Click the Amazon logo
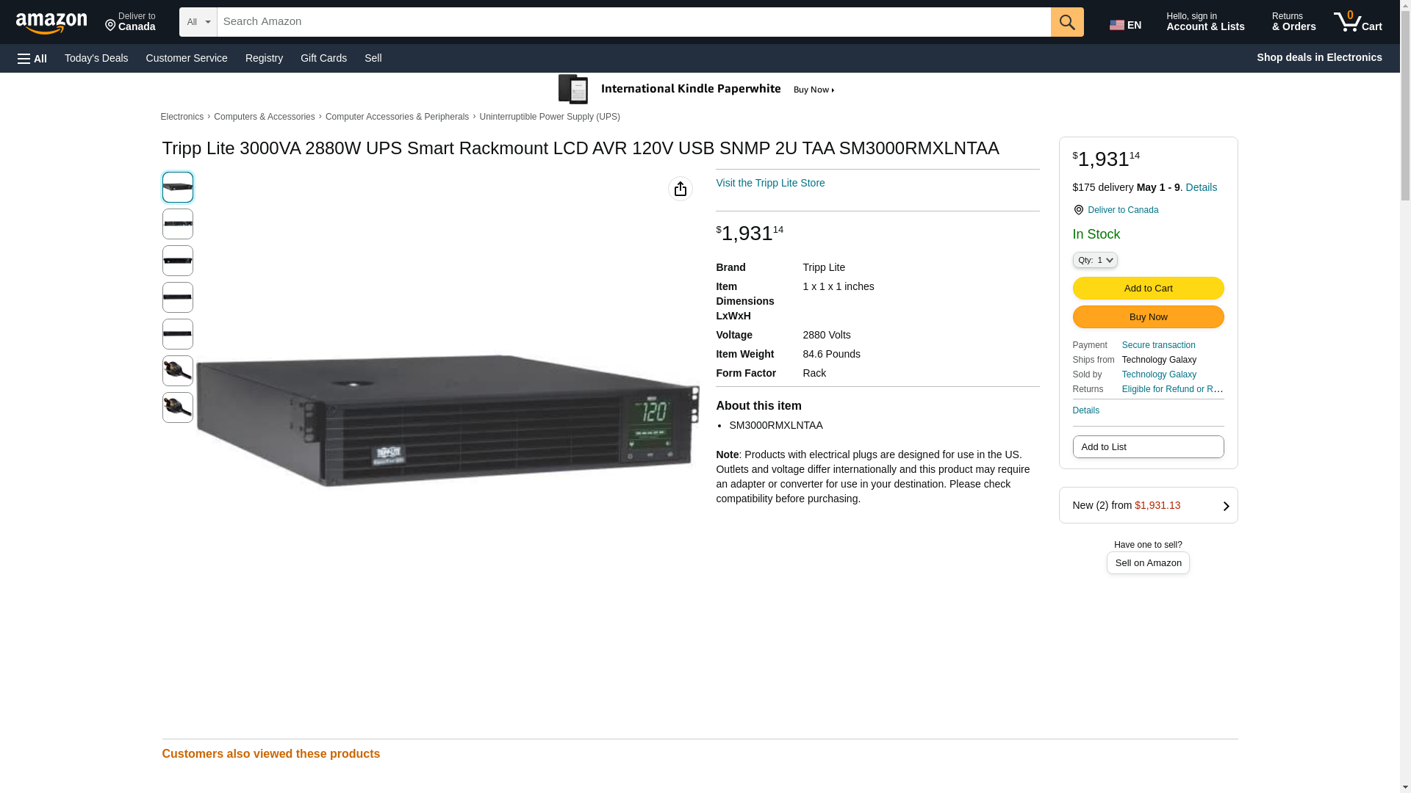The height and width of the screenshot is (793, 1411). click(x=51, y=23)
